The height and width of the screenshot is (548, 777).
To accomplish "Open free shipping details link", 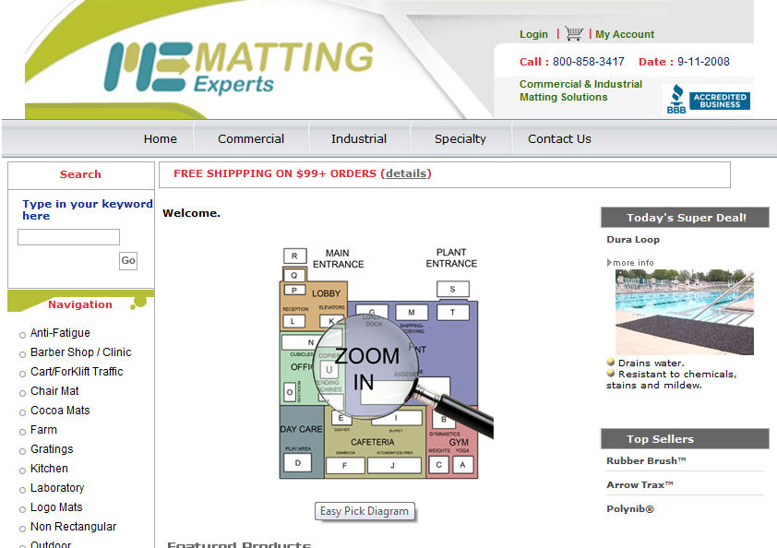I will [406, 173].
